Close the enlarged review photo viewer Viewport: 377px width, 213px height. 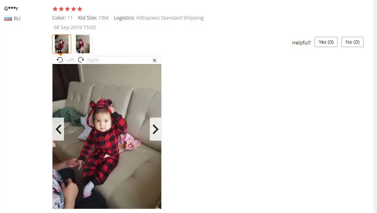155,61
